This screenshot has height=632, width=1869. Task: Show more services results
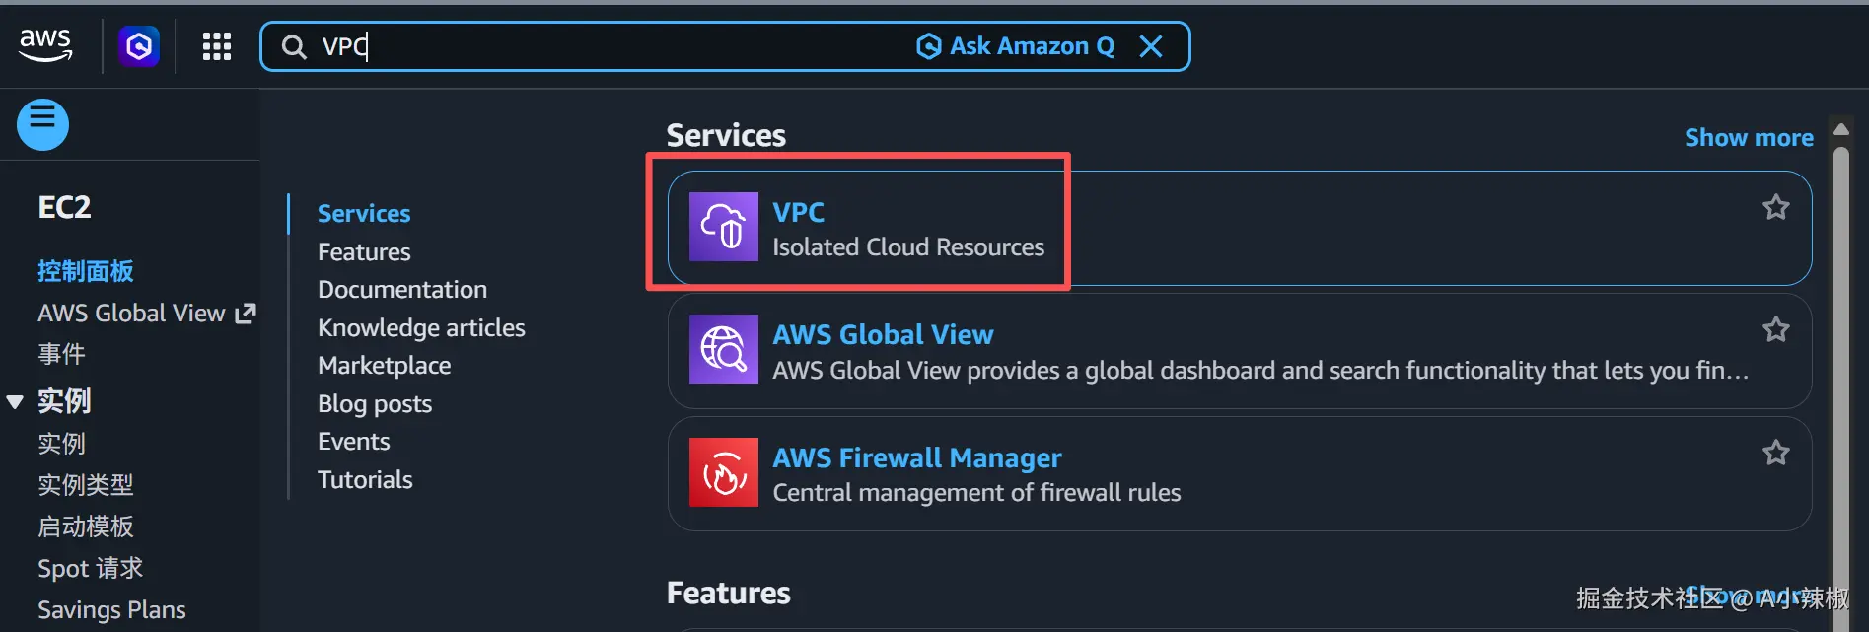[1749, 137]
